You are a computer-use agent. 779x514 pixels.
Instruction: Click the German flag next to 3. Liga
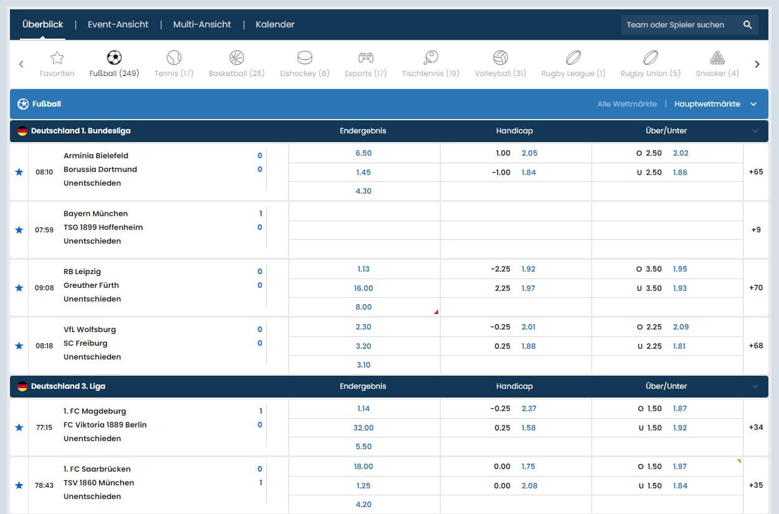tap(22, 386)
